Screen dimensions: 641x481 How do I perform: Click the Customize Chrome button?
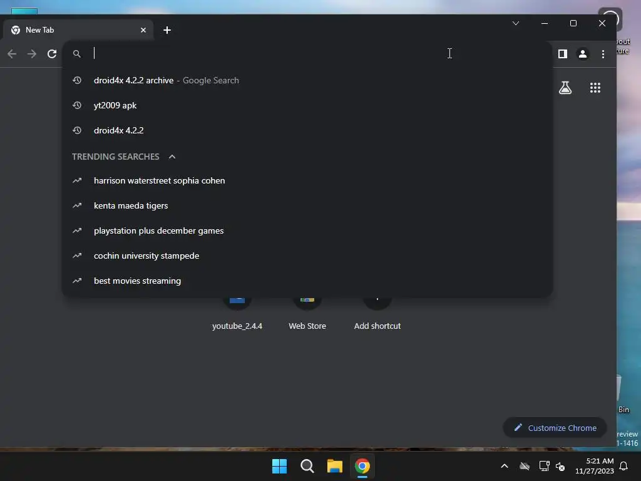click(555, 428)
